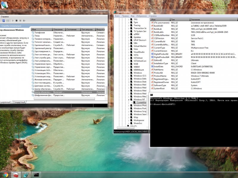
Task: Click the vertical scrollbar of Services list
Action: [x=106, y=90]
